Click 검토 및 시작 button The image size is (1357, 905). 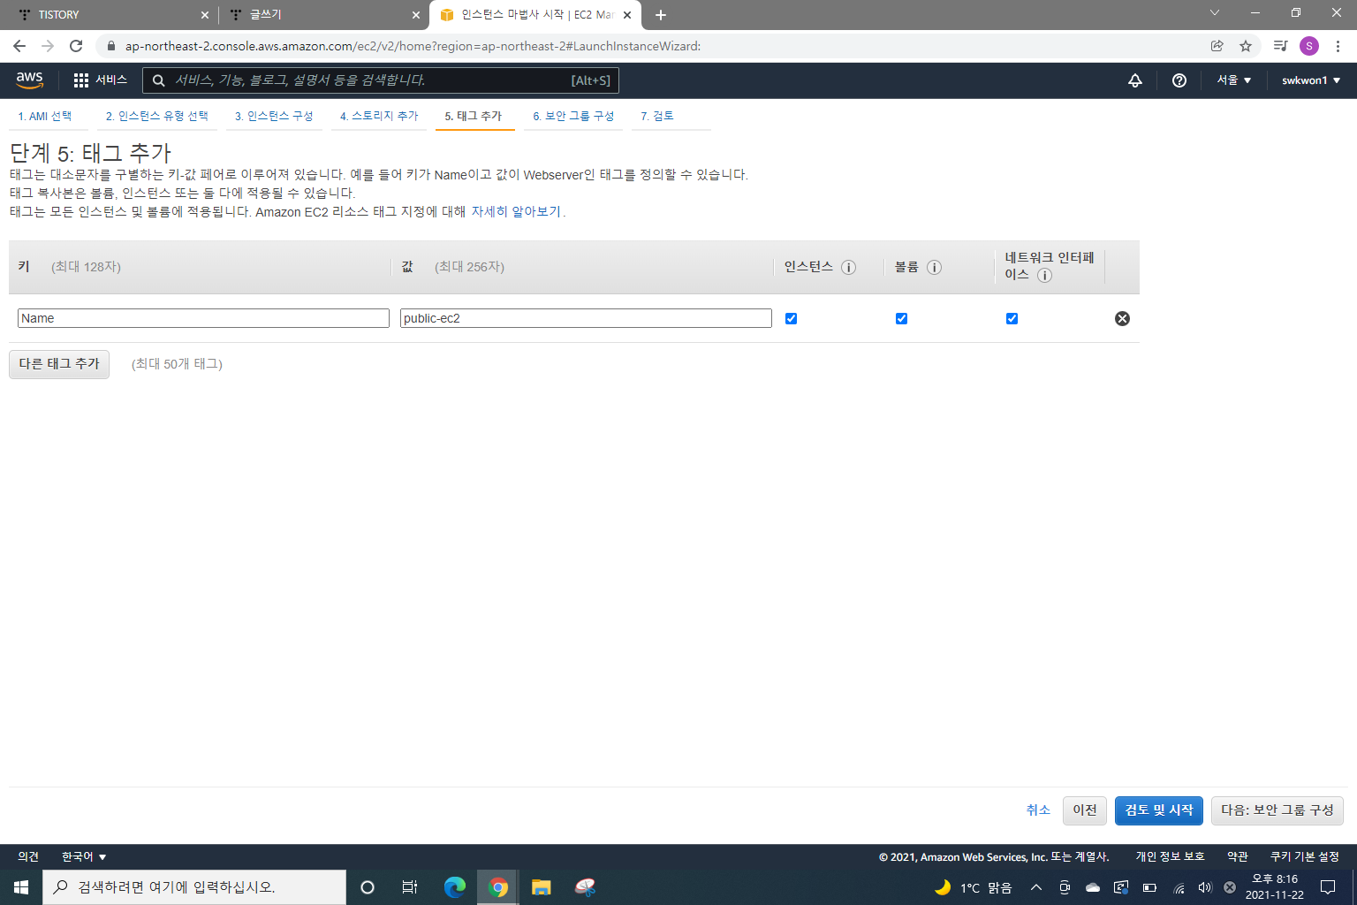(1159, 810)
